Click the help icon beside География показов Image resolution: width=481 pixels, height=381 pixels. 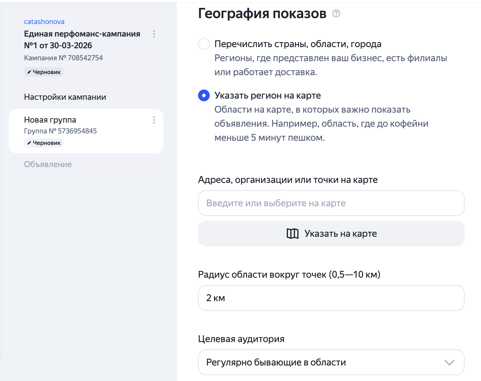click(x=336, y=14)
